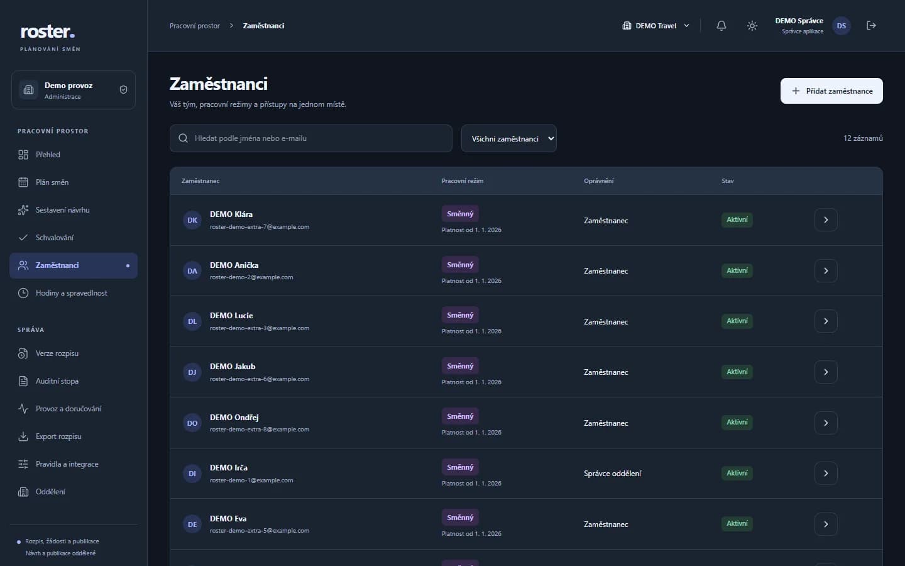Viewport: 905px width, 566px height.
Task: Click the Provoz a doručování activity icon
Action: click(x=23, y=409)
